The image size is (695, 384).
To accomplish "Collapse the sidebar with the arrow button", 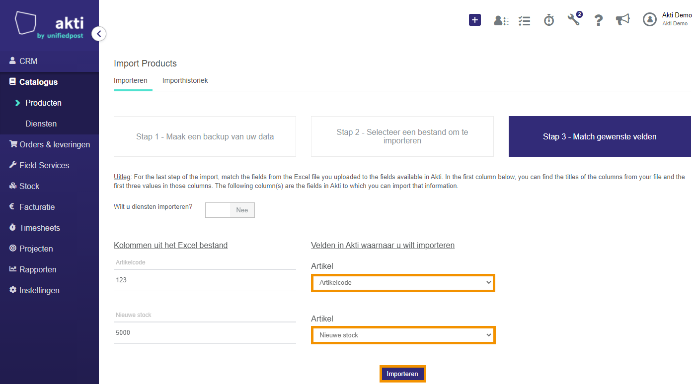I will click(99, 34).
